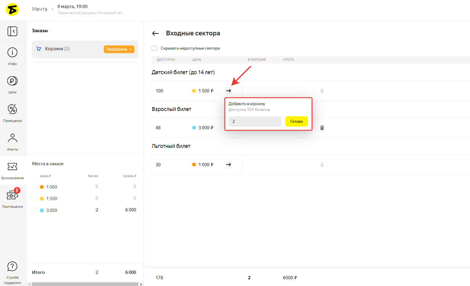The height and width of the screenshot is (286, 470).
Task: Select the Бронирование tab in sidebar
Action: 12,170
